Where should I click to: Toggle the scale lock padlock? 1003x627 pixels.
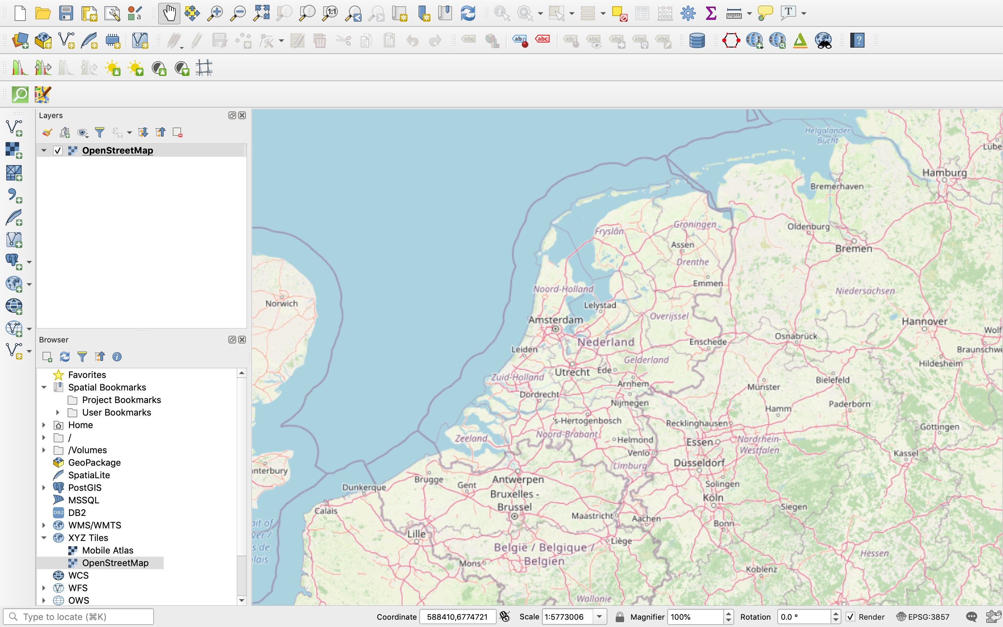[620, 617]
